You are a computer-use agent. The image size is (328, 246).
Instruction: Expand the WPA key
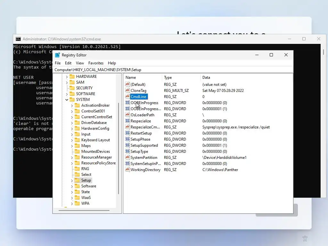[x=72, y=203]
